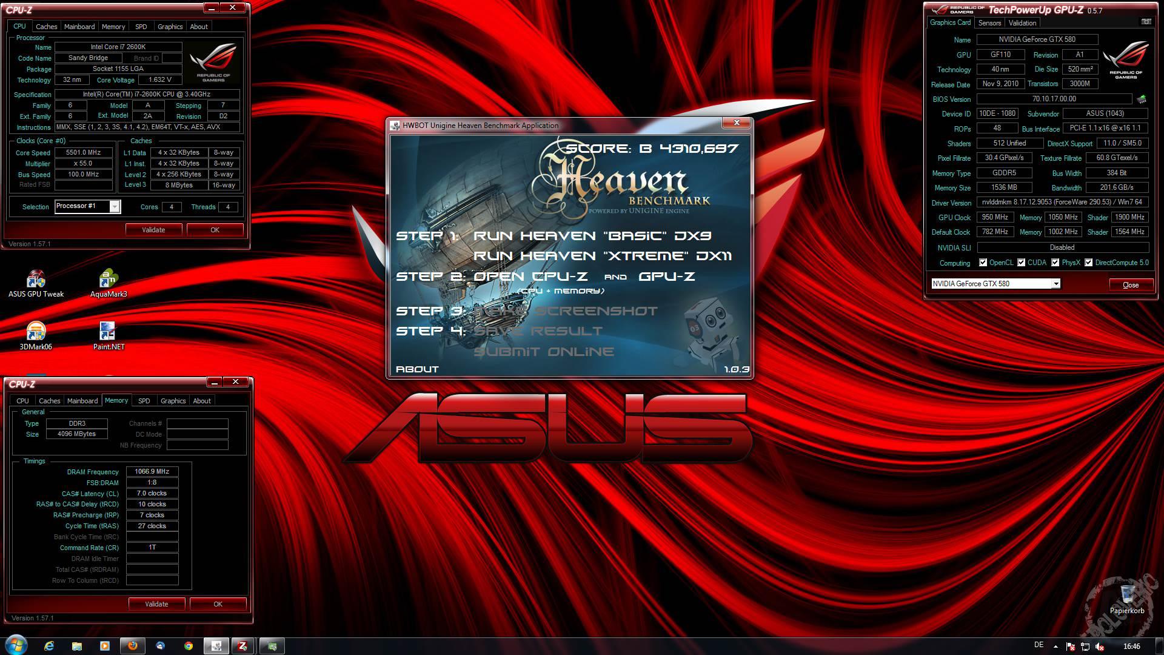1164x655 pixels.
Task: Click GPU-Z link in Heaven step 2
Action: [667, 277]
